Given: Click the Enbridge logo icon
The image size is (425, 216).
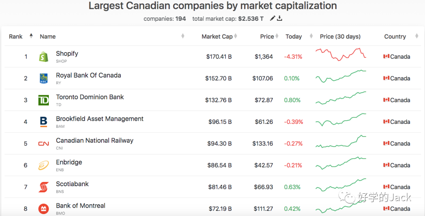Looking at the screenshot, I should (43, 165).
